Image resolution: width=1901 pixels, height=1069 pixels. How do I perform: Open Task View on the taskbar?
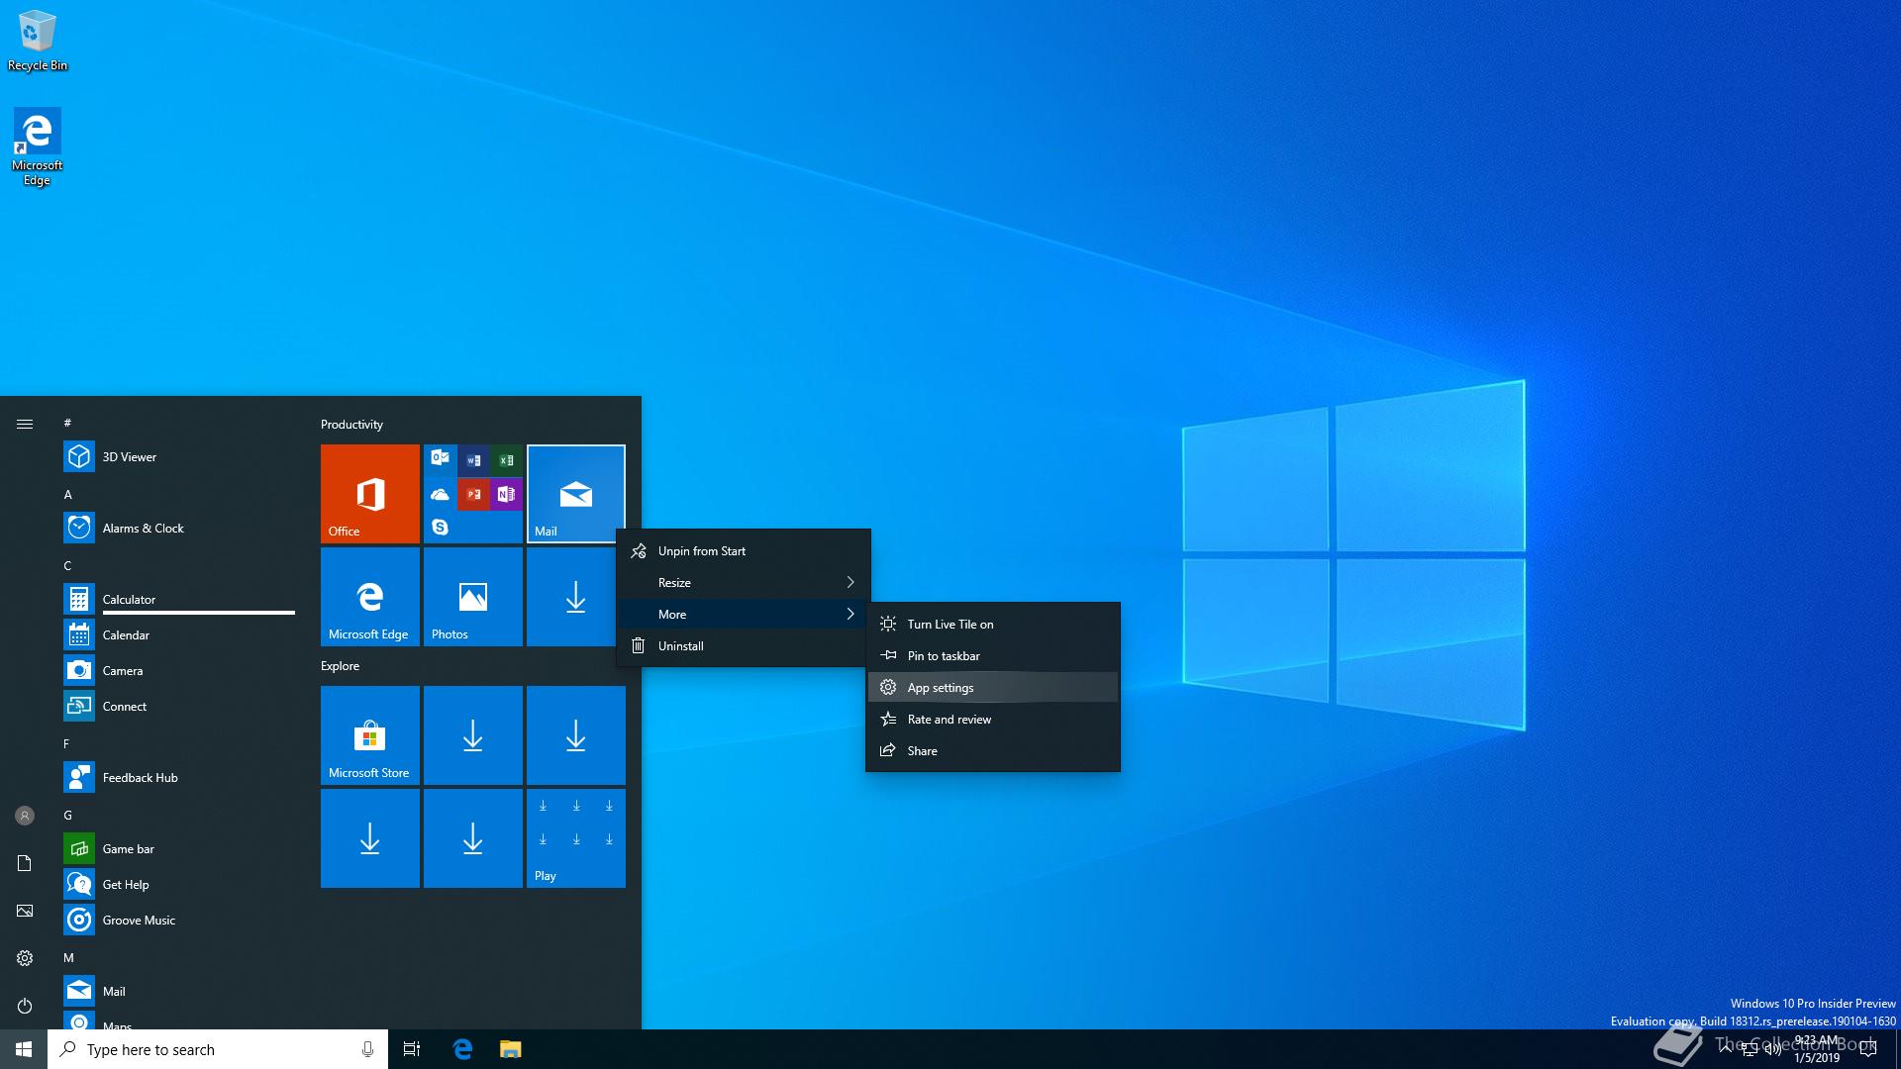(412, 1049)
